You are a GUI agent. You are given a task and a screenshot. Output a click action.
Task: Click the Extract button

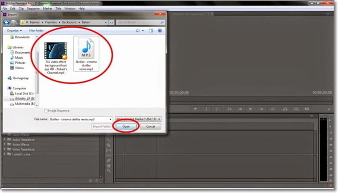point(296,109)
